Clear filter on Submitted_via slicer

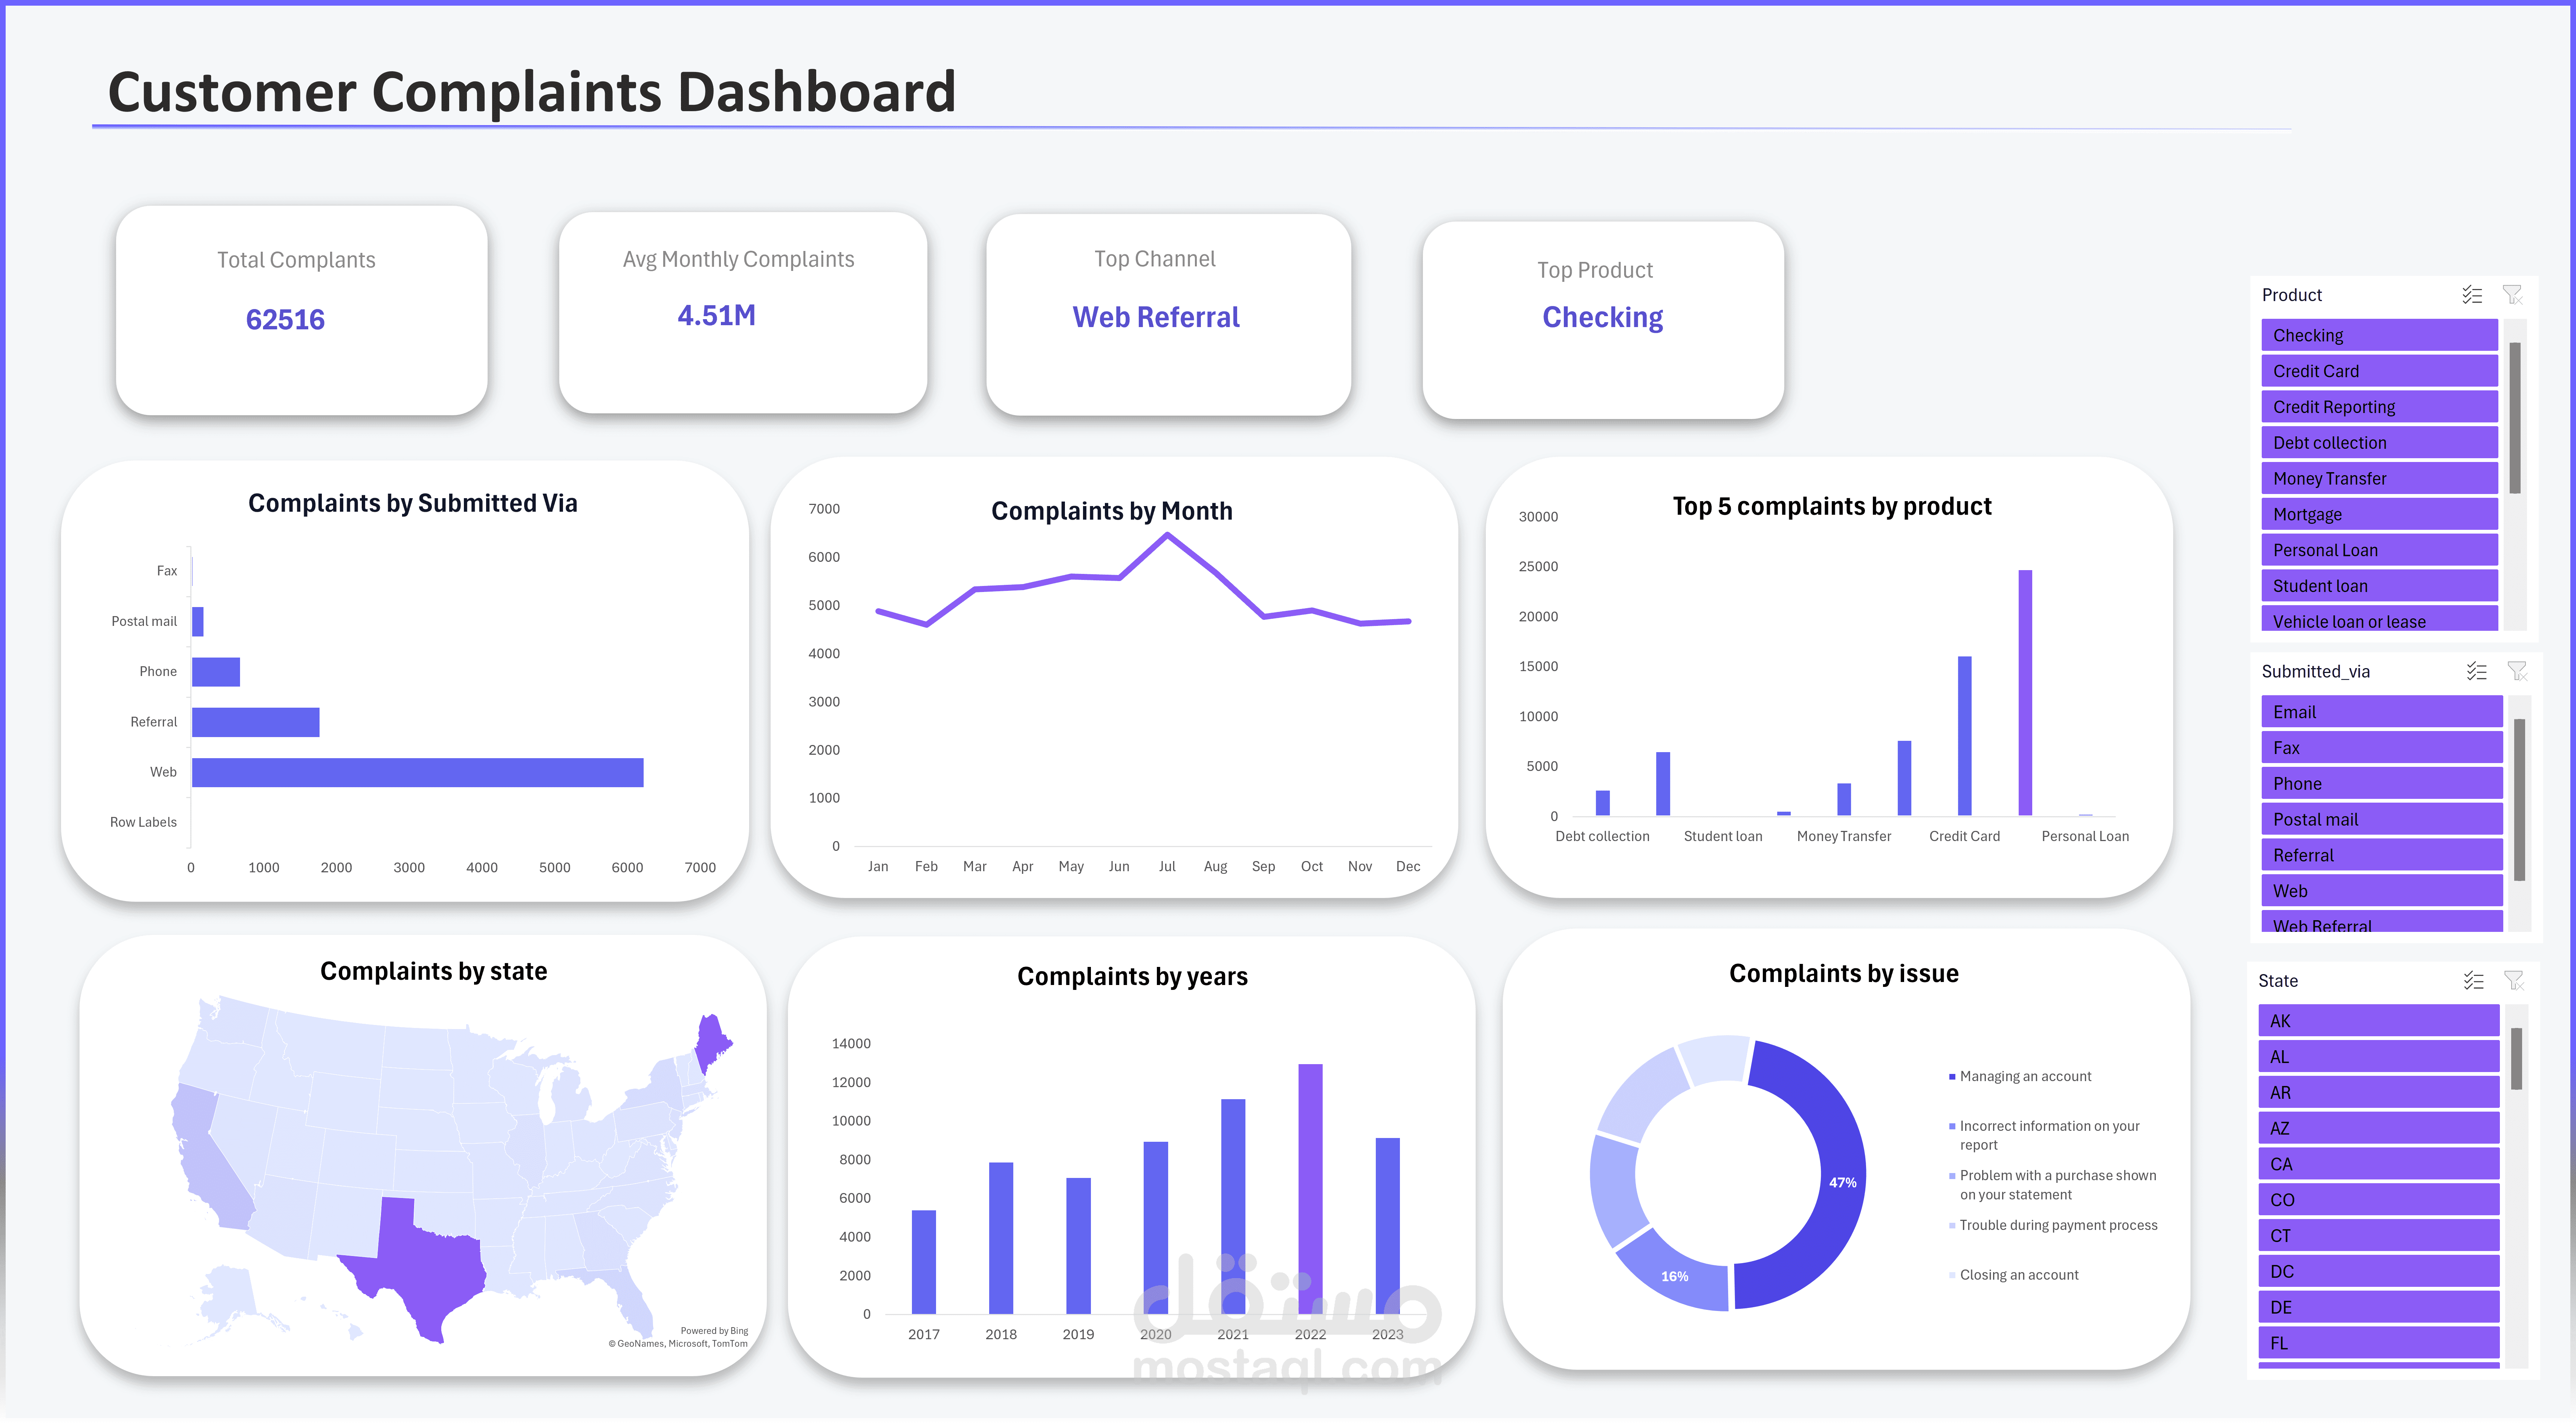point(2517,671)
